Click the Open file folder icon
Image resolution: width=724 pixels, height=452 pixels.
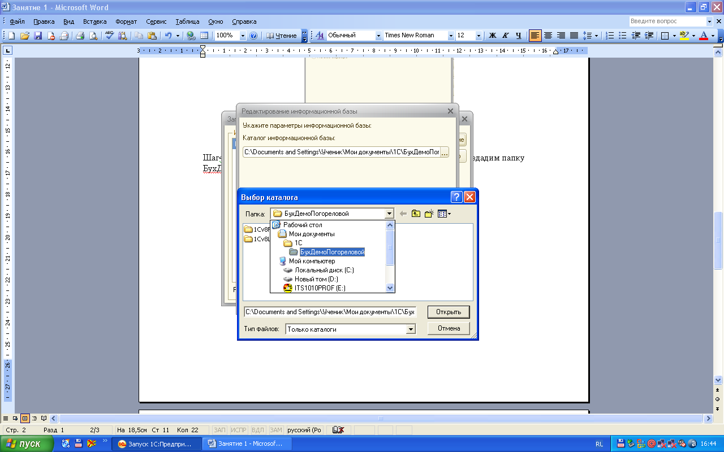[24, 36]
